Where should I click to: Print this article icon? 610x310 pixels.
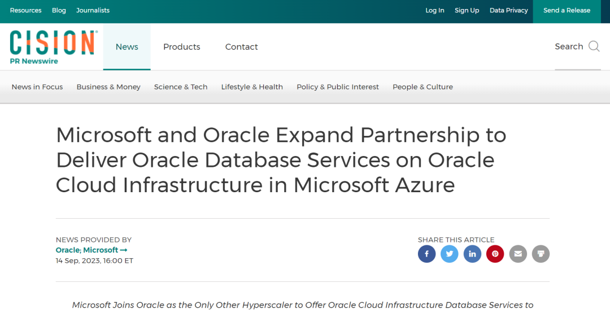click(541, 254)
